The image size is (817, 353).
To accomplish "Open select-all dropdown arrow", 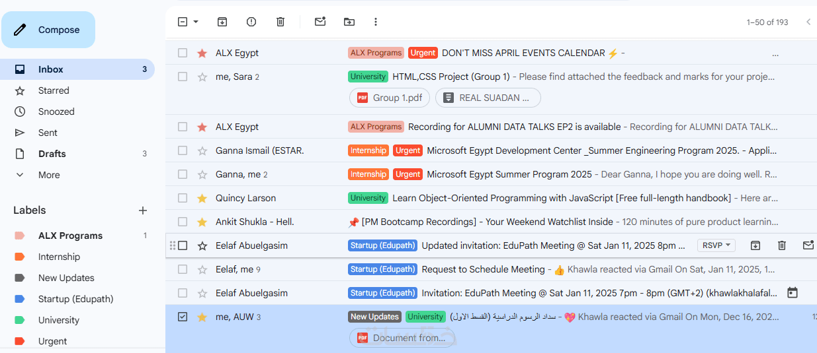I will (196, 22).
